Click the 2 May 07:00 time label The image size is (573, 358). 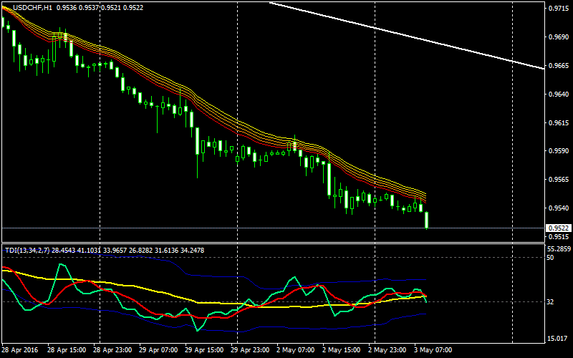click(x=295, y=350)
